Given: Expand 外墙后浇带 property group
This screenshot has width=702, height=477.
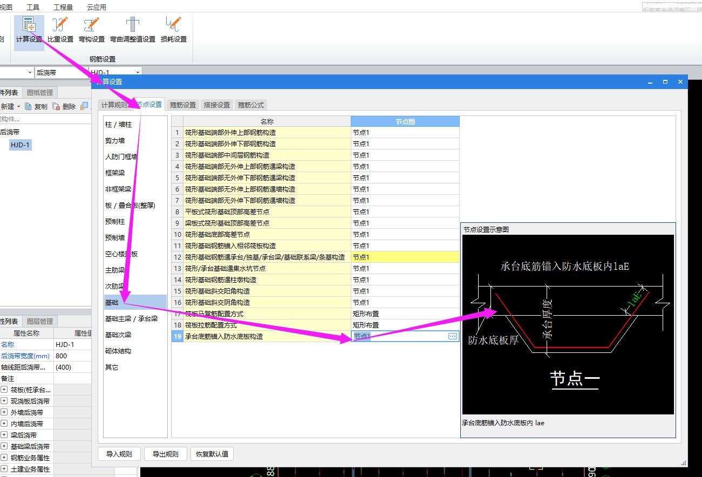Looking at the screenshot, I should pos(4,412).
